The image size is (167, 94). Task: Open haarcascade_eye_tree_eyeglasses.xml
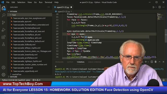[29, 18]
